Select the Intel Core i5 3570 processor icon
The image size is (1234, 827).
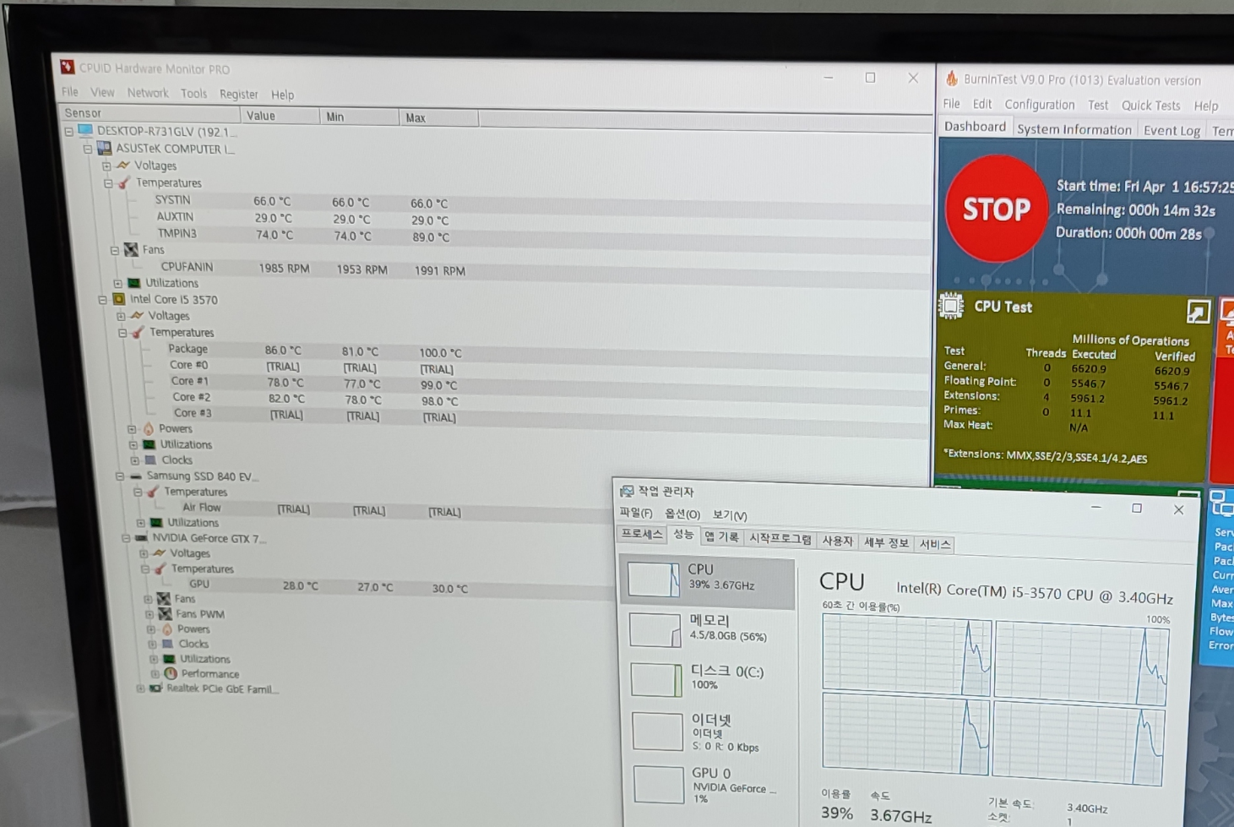click(119, 299)
